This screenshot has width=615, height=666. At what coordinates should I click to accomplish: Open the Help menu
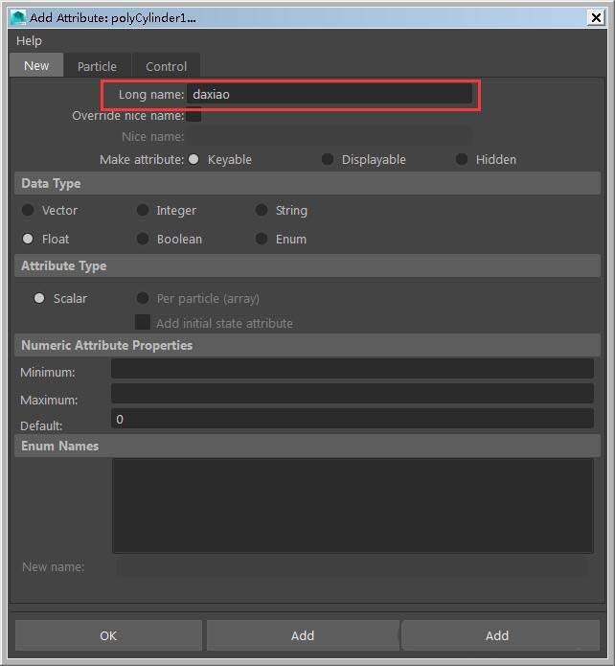pyautogui.click(x=29, y=41)
